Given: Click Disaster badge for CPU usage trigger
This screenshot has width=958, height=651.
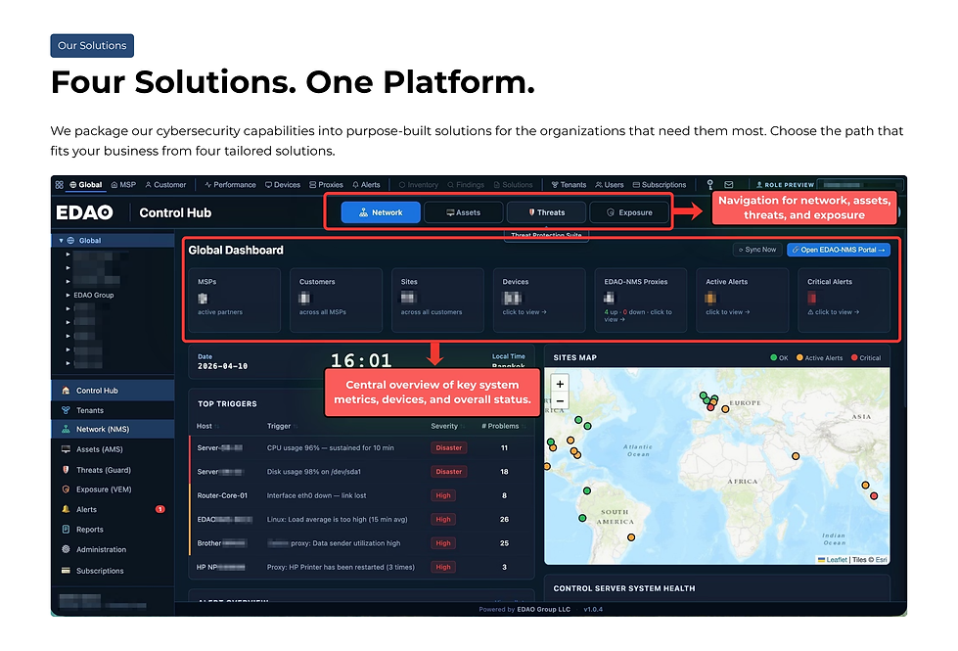Looking at the screenshot, I should pos(448,447).
